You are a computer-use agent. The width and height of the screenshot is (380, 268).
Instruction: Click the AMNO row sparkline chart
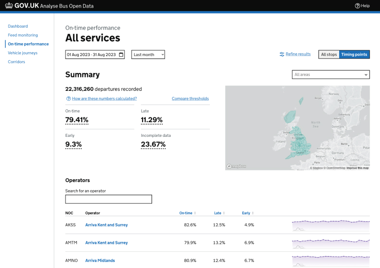point(331,261)
